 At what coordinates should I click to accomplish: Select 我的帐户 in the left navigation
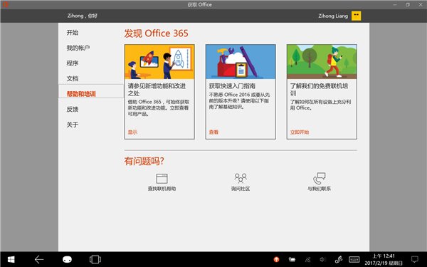[78, 48]
